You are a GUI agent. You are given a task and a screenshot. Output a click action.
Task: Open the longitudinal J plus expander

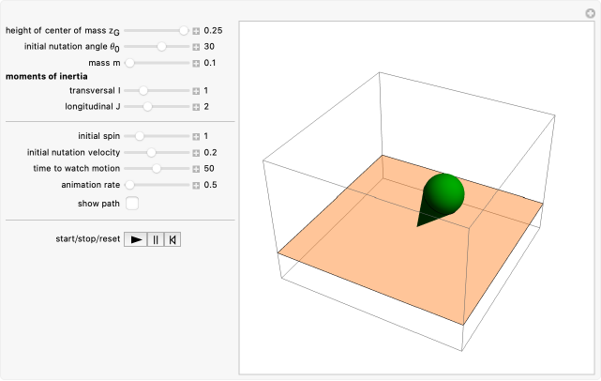[x=196, y=107]
